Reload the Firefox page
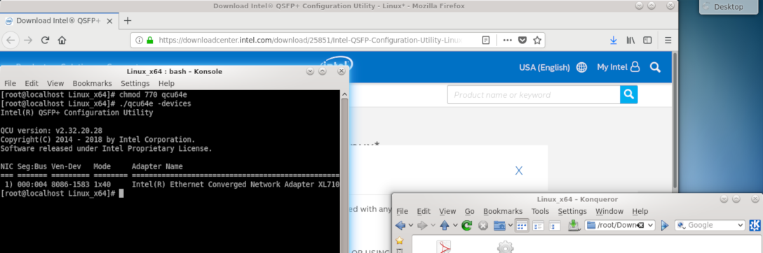The height and width of the screenshot is (253, 763). coord(45,41)
